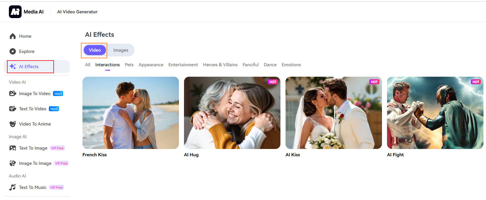Select the All category tab
This screenshot has height=200, width=486.
pos(88,65)
